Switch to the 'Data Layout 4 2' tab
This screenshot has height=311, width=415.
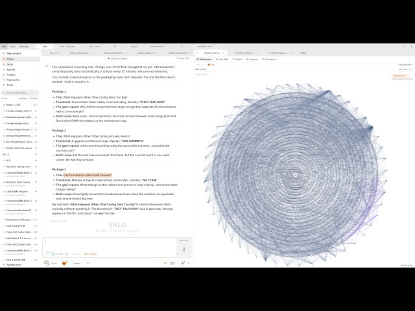pyautogui.click(x=146, y=53)
